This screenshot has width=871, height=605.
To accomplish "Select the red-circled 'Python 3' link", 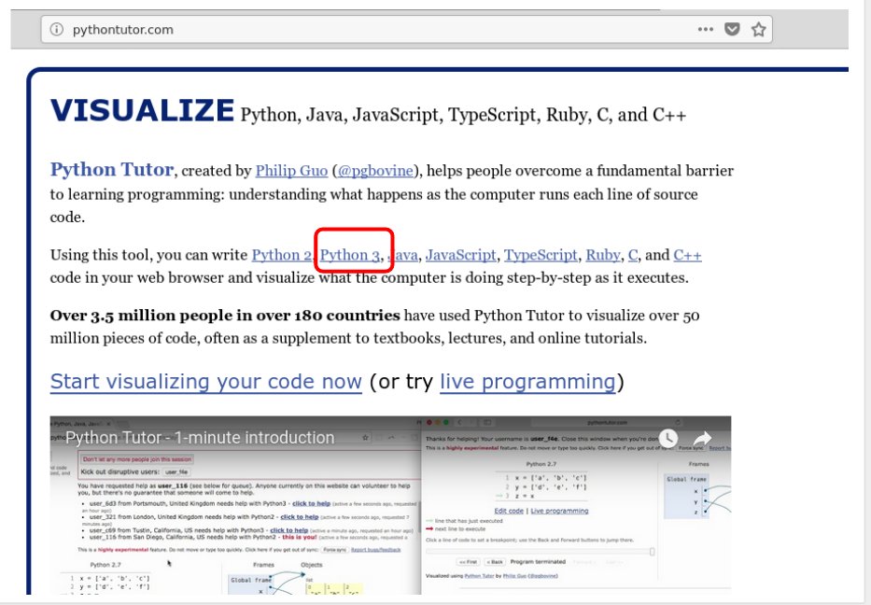I will click(349, 254).
